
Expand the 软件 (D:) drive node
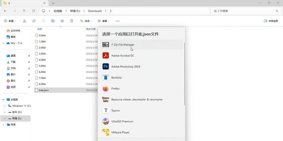pyautogui.click(x=5, y=112)
